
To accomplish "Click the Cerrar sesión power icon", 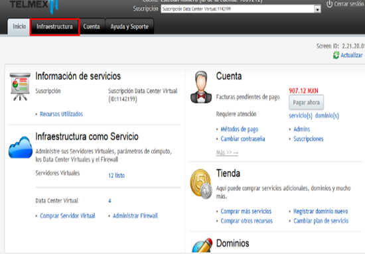I will pyautogui.click(x=329, y=4).
